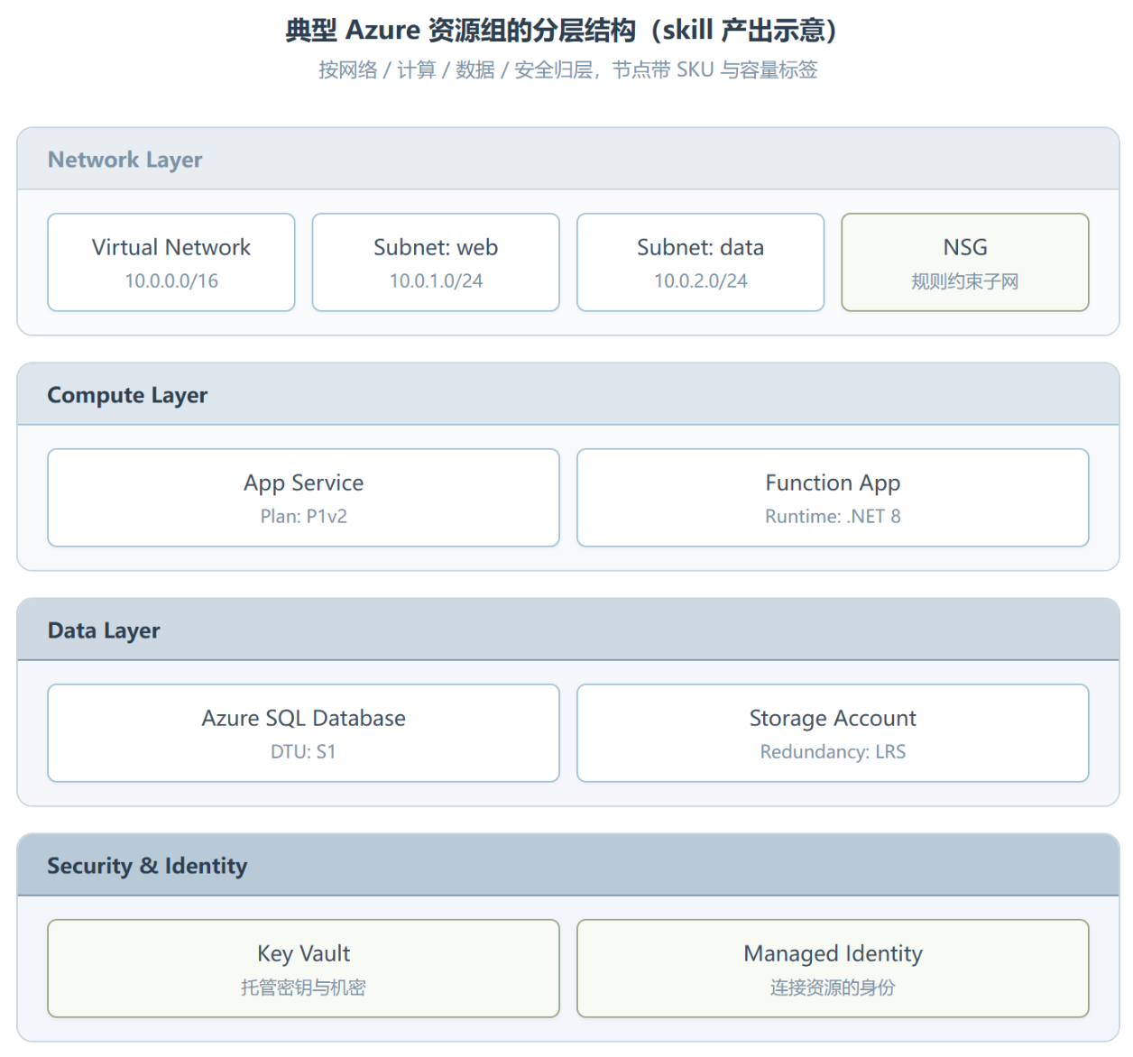Click the DTU: S1 label
Image resolution: width=1133 pixels, height=1057 pixels.
(303, 752)
